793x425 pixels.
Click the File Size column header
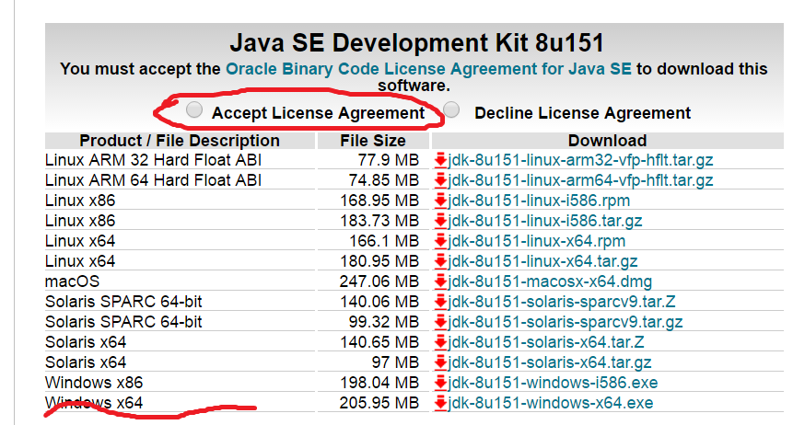click(373, 141)
